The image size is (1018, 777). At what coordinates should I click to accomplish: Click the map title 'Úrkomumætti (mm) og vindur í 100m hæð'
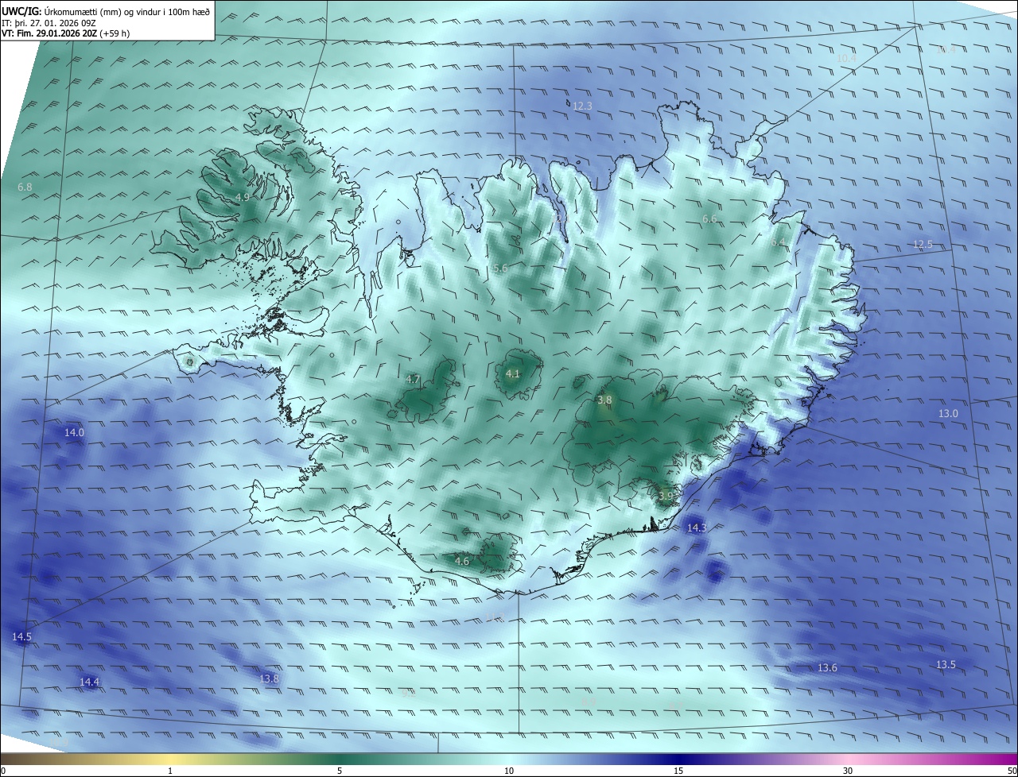pos(127,11)
